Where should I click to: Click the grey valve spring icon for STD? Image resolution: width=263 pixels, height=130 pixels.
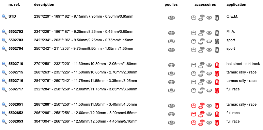[217, 18]
